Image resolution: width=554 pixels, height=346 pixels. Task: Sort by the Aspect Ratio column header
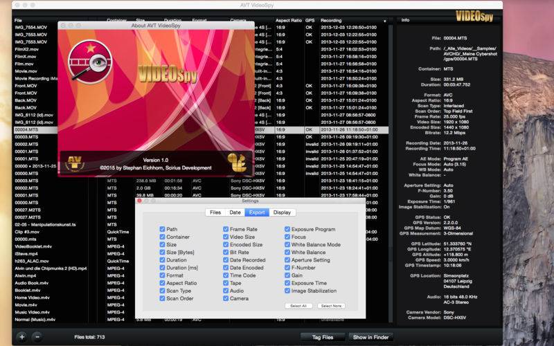[x=289, y=21]
